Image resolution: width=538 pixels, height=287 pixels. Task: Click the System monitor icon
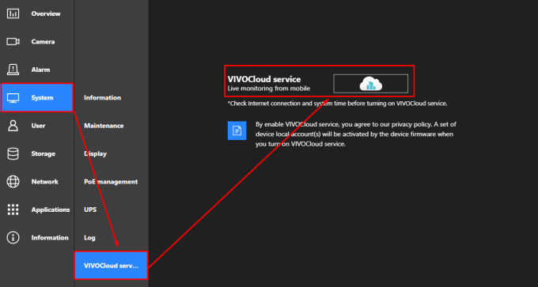(x=13, y=98)
